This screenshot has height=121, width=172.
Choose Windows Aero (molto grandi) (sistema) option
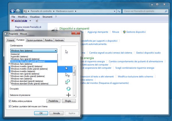pos(34,62)
